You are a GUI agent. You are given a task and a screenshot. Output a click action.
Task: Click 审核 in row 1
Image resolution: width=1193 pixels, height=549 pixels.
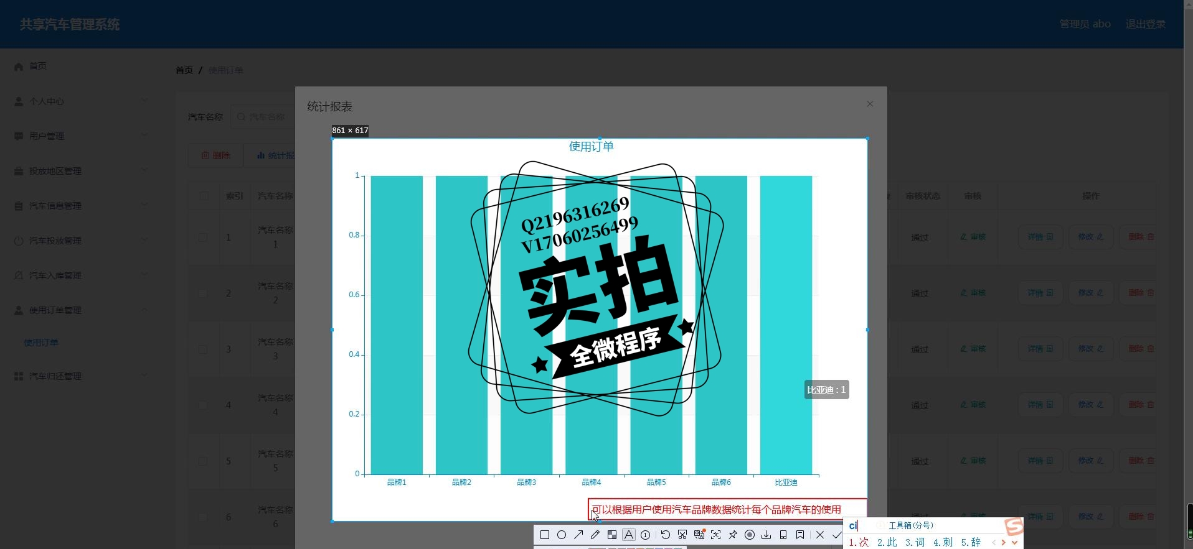pos(973,237)
